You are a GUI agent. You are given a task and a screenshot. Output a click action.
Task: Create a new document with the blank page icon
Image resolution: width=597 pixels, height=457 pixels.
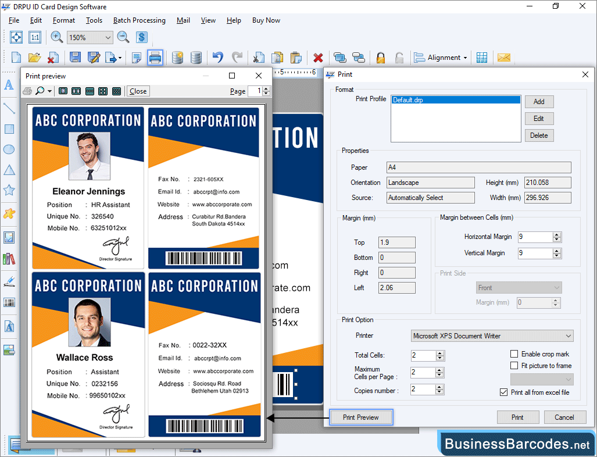coord(16,58)
